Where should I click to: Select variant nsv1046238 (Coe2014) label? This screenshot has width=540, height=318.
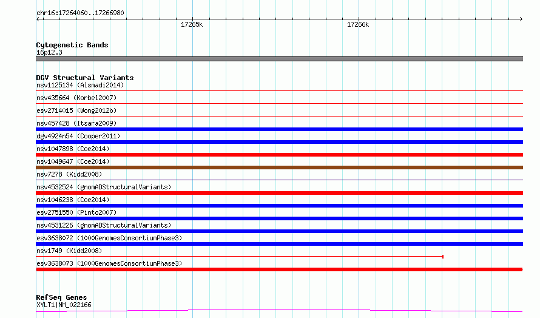73,200
